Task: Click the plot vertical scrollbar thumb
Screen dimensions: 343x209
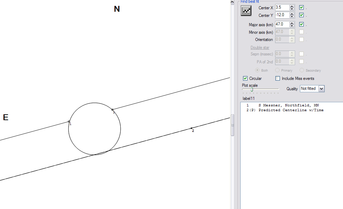Action: [x=233, y=125]
